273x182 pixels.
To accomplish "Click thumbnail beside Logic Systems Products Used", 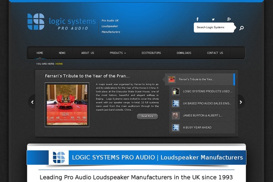I will pos(176,91).
